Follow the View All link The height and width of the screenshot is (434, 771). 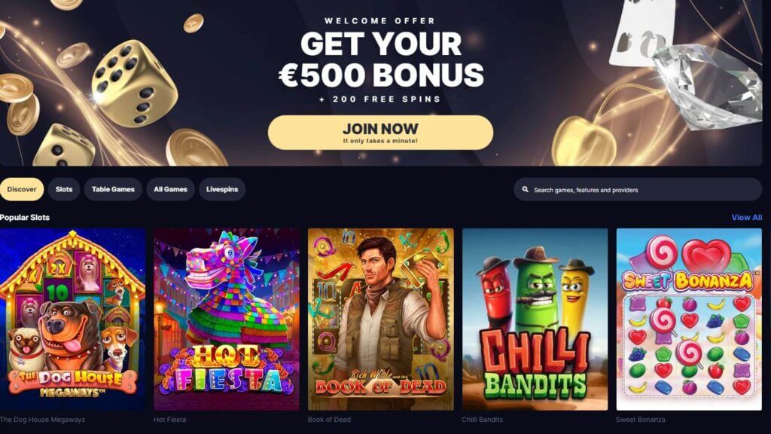[746, 218]
